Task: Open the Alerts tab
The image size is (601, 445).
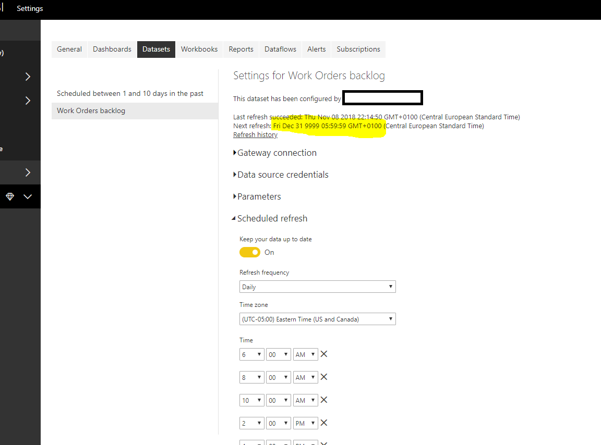Action: pos(316,50)
